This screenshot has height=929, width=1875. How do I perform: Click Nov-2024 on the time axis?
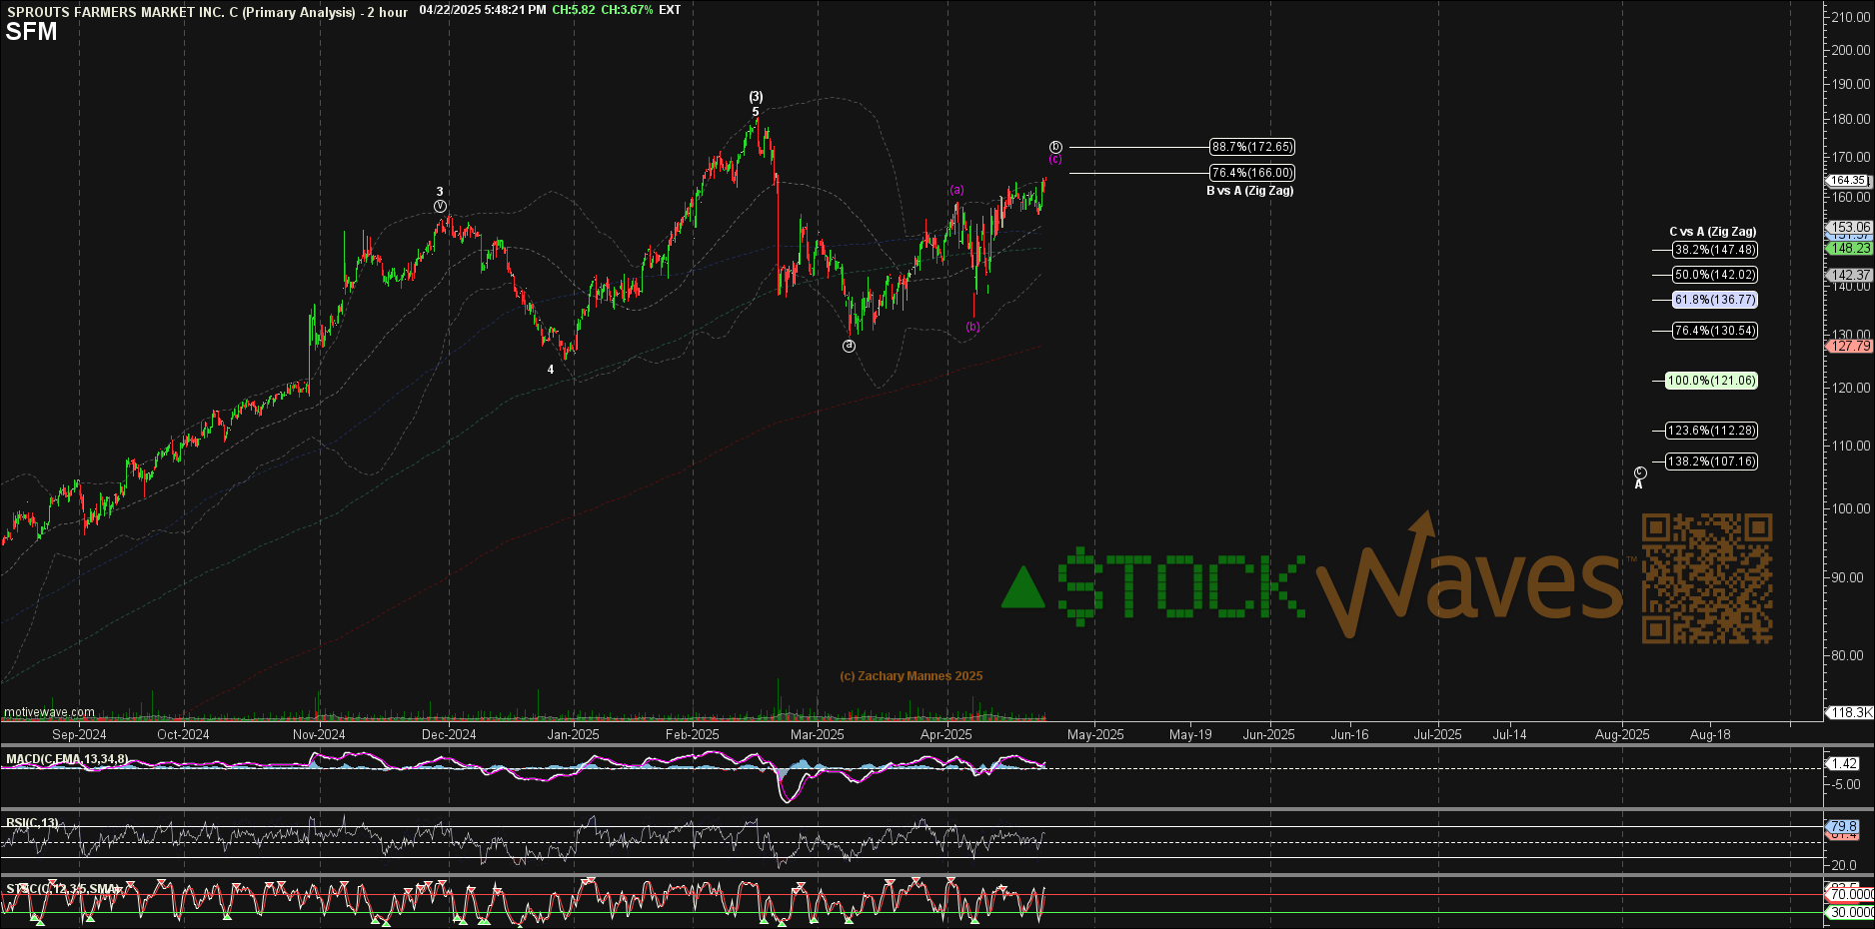319,734
